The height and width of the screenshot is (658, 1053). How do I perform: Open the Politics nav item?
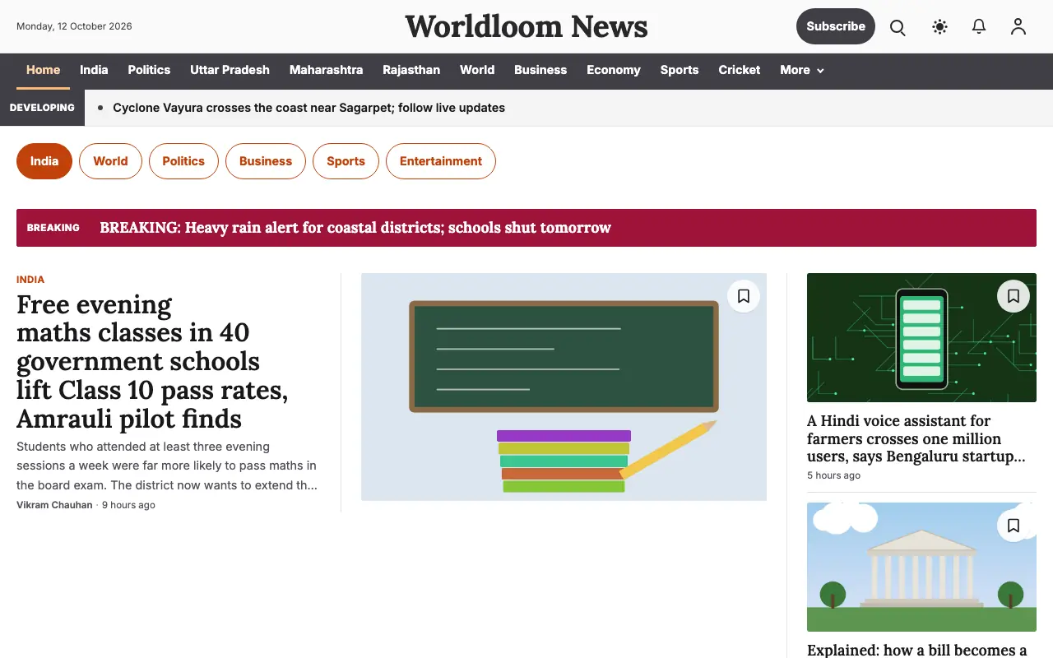click(x=149, y=70)
